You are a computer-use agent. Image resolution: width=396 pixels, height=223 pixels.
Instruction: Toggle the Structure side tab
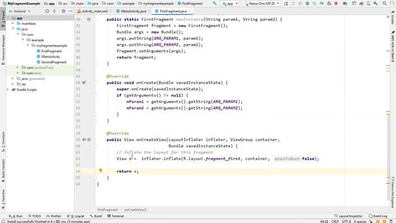(3, 142)
